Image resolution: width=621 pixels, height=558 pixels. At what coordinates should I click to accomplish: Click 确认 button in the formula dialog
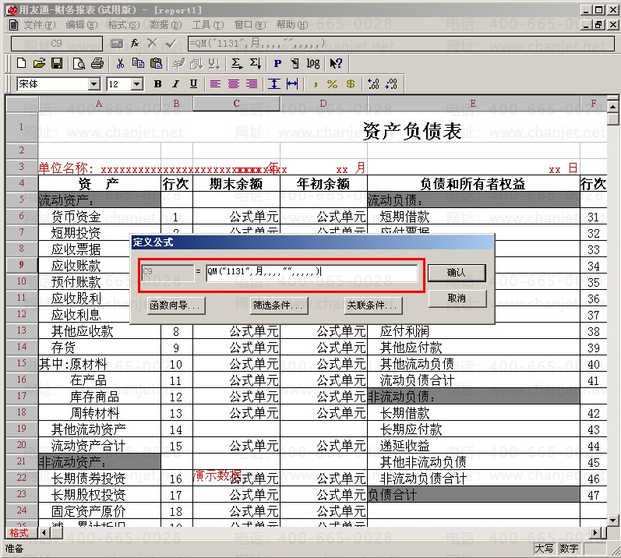click(457, 273)
